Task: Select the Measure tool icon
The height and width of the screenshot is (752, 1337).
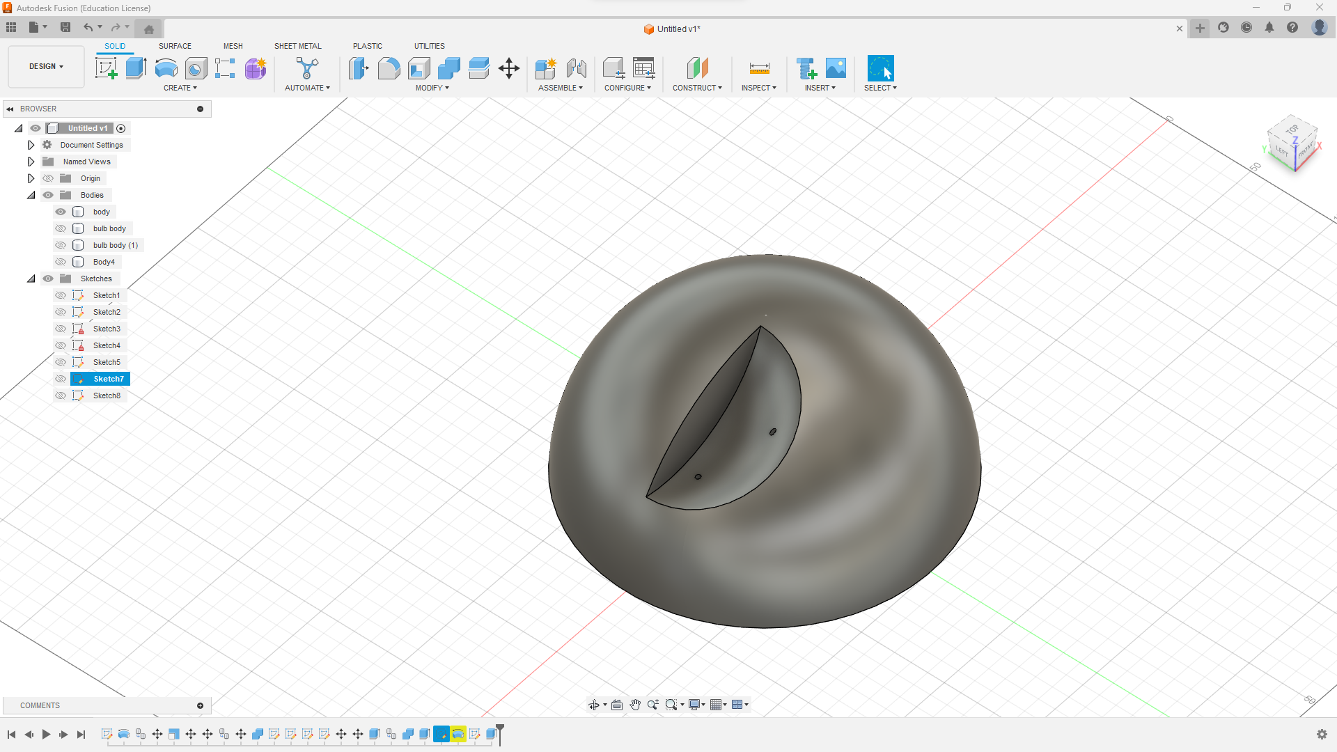Action: (x=759, y=68)
